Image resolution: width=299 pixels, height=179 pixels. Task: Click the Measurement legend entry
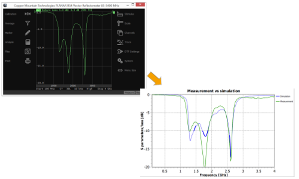coord(285,101)
